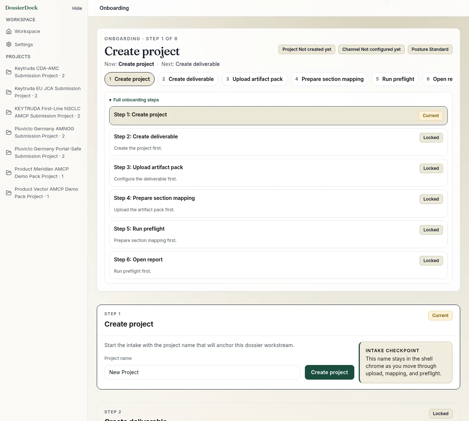Click Locked badge on the Step 2 card
469x421 pixels.
tap(440, 414)
